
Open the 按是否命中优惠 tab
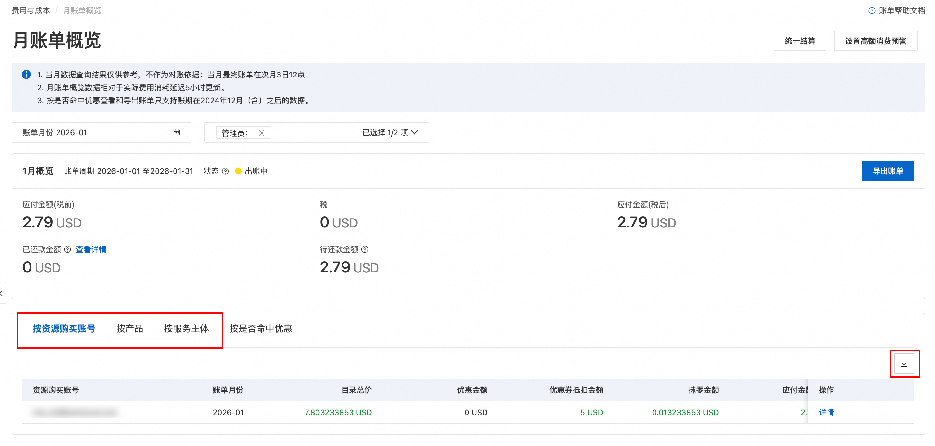[x=261, y=328]
